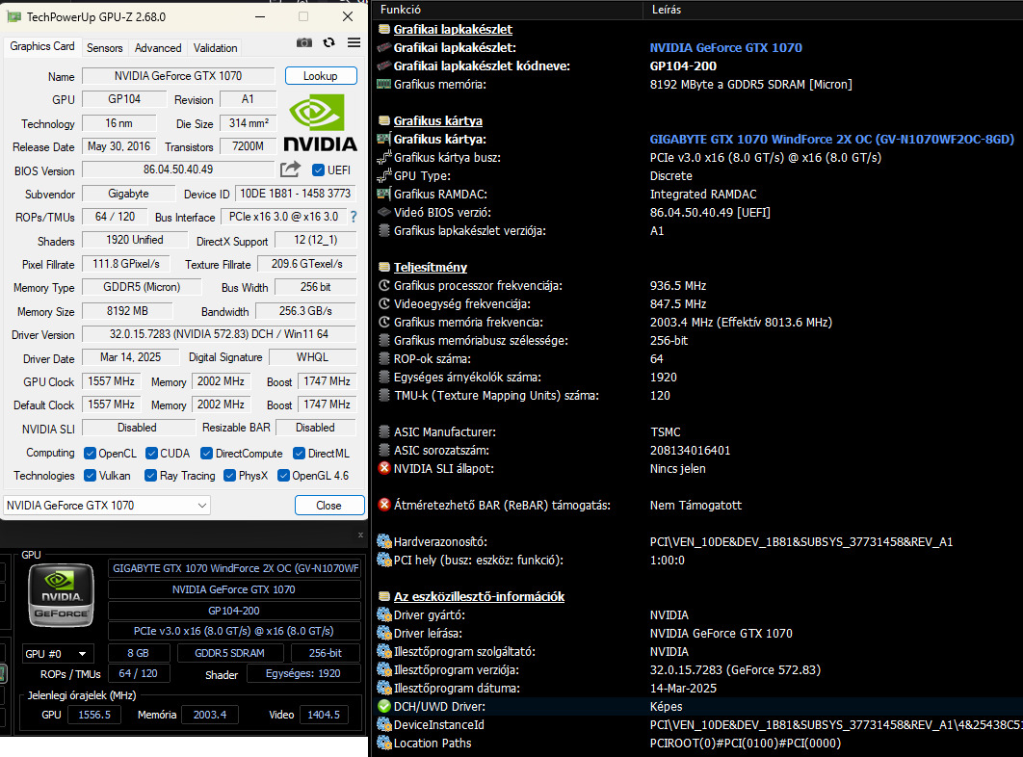Open the GPU #0 dropdown
The width and height of the screenshot is (1023, 757).
coord(57,653)
